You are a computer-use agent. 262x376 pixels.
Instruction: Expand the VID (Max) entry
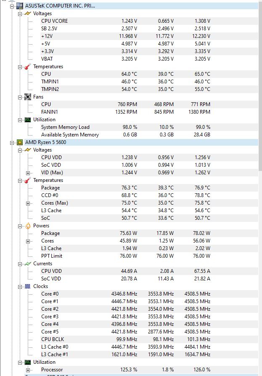coord(28,173)
